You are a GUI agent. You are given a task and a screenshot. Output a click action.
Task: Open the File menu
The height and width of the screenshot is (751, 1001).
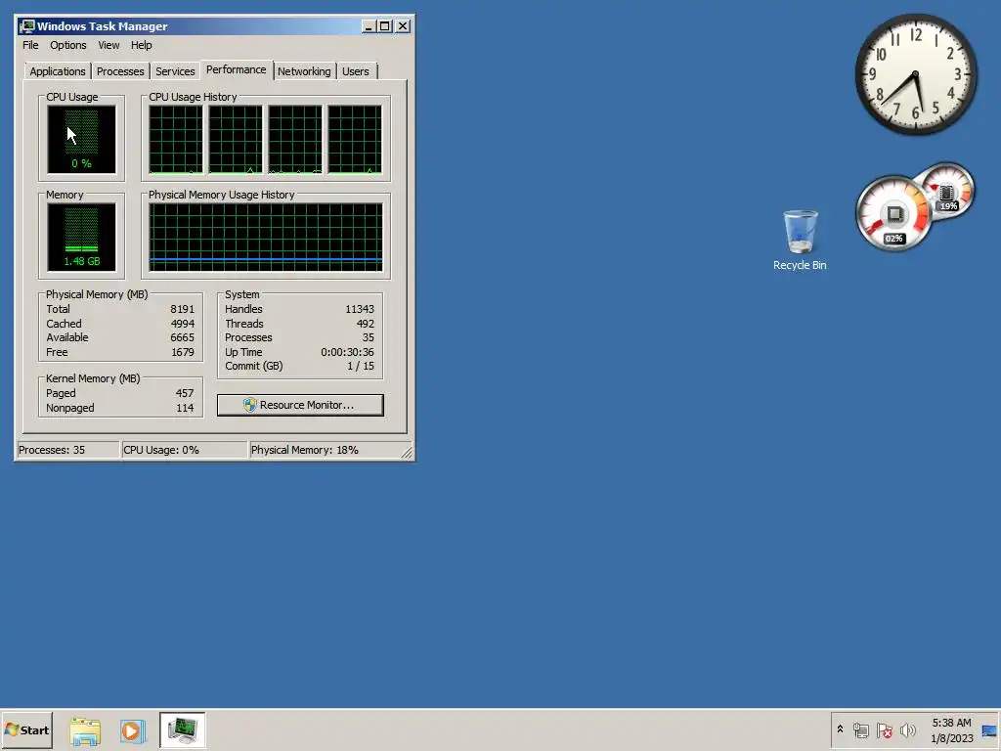click(30, 45)
